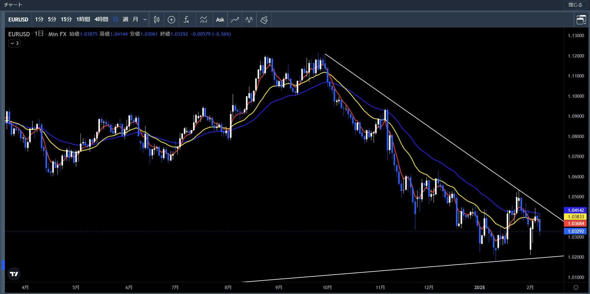Switch to the 1分 timeframe
The height and width of the screenshot is (294, 590).
[x=39, y=19]
